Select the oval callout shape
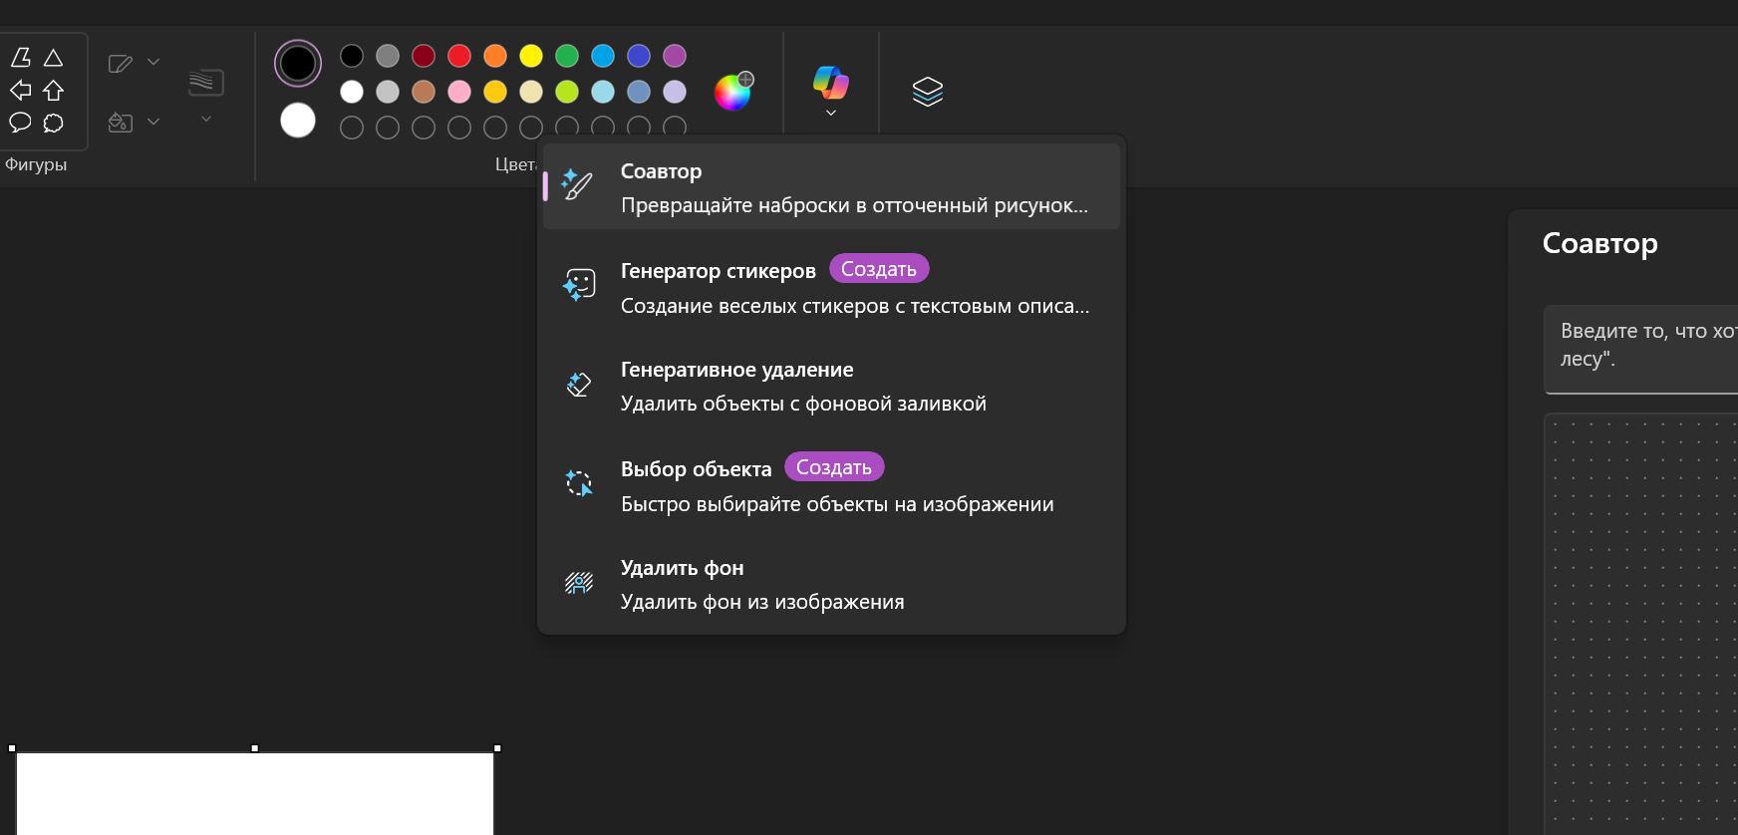 tap(20, 123)
